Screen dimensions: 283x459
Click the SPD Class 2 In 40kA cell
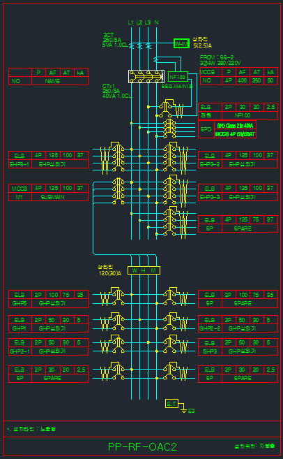tap(235, 125)
